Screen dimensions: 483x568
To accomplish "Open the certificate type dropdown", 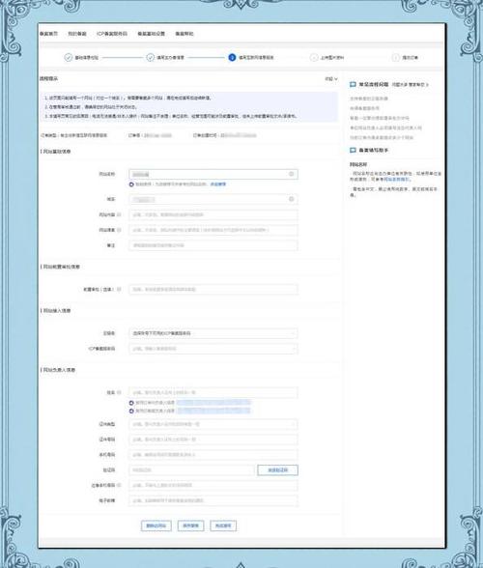I will pyautogui.click(x=213, y=424).
